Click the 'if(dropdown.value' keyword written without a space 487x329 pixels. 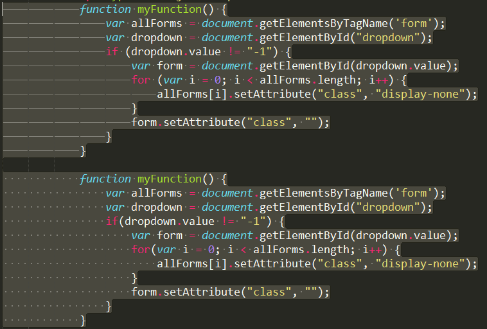[x=112, y=221]
